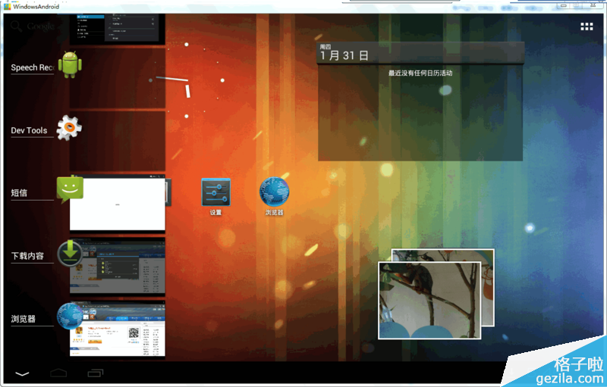This screenshot has height=387, width=607.
Task: Open the 浏览器 recent app thumbnail
Action: (118, 329)
